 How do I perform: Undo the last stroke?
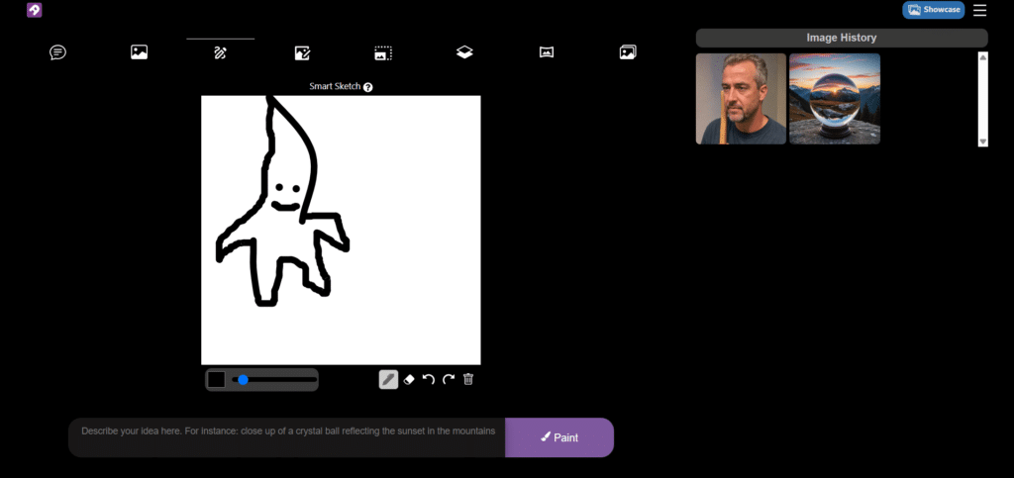coord(428,380)
